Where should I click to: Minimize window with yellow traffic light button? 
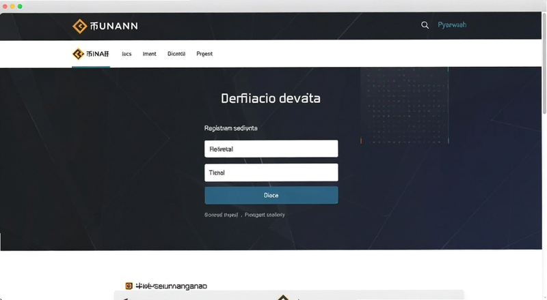12,6
